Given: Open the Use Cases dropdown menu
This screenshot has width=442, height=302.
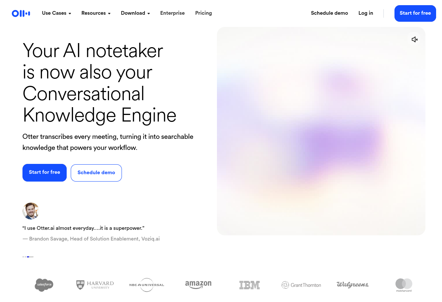Looking at the screenshot, I should tap(56, 13).
